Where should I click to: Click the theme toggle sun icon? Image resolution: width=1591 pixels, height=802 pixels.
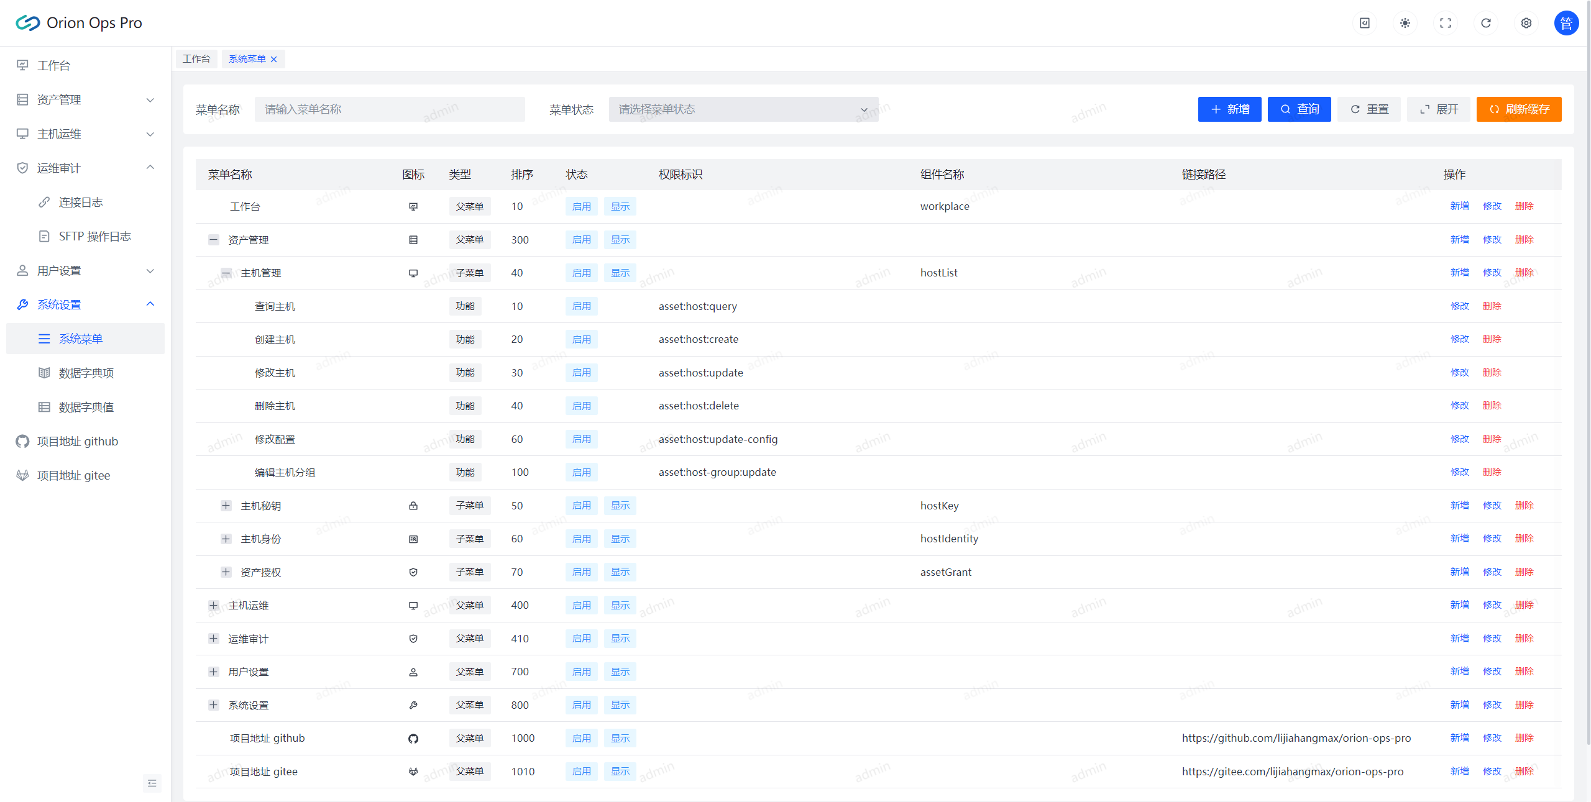(1405, 23)
